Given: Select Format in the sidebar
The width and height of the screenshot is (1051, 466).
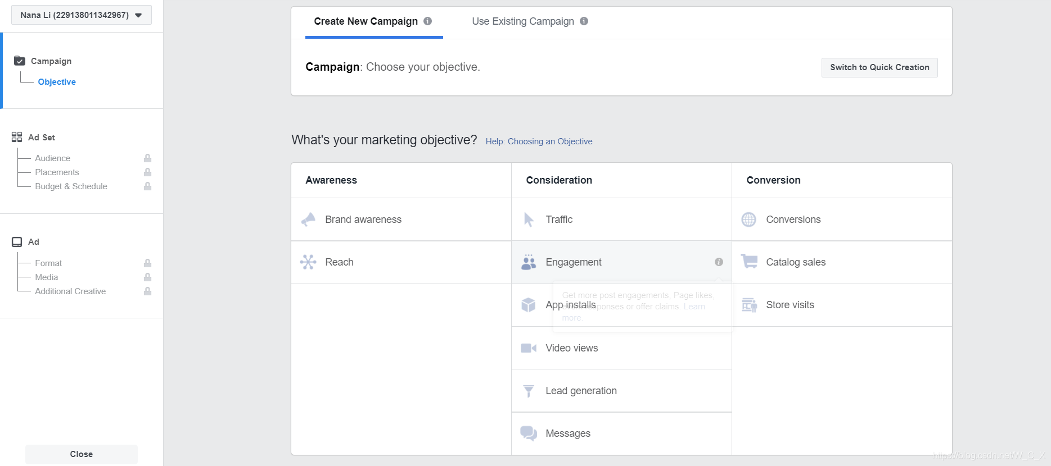Looking at the screenshot, I should 48,263.
